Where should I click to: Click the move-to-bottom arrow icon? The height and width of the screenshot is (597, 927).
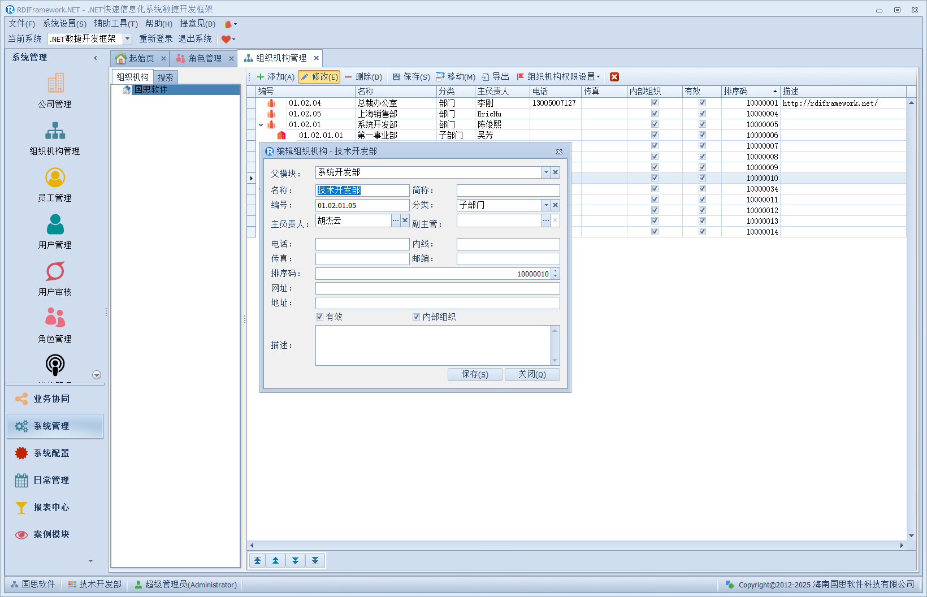point(315,561)
